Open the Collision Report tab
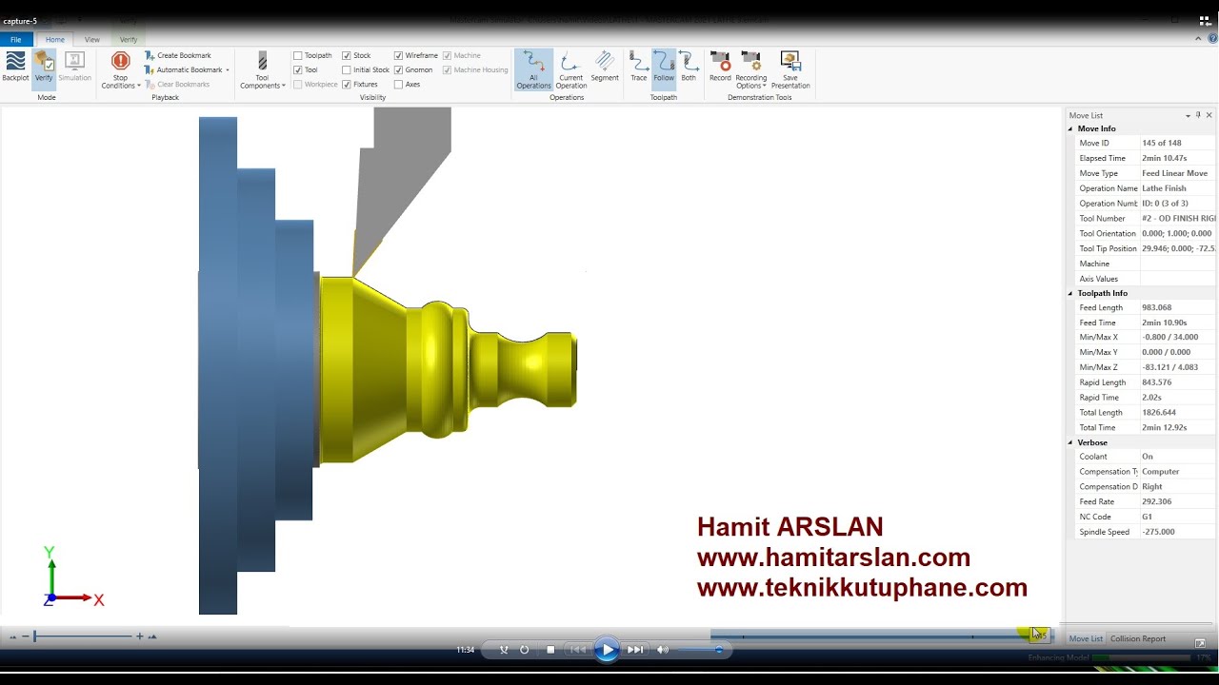 pos(1138,638)
